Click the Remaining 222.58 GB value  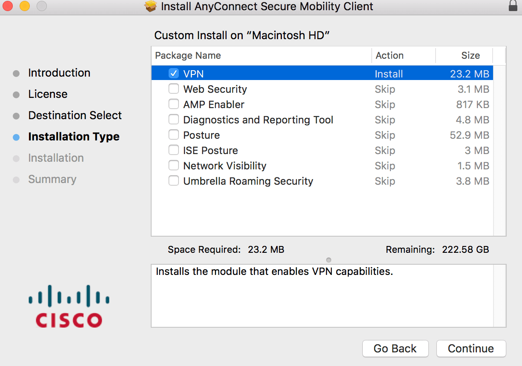465,249
